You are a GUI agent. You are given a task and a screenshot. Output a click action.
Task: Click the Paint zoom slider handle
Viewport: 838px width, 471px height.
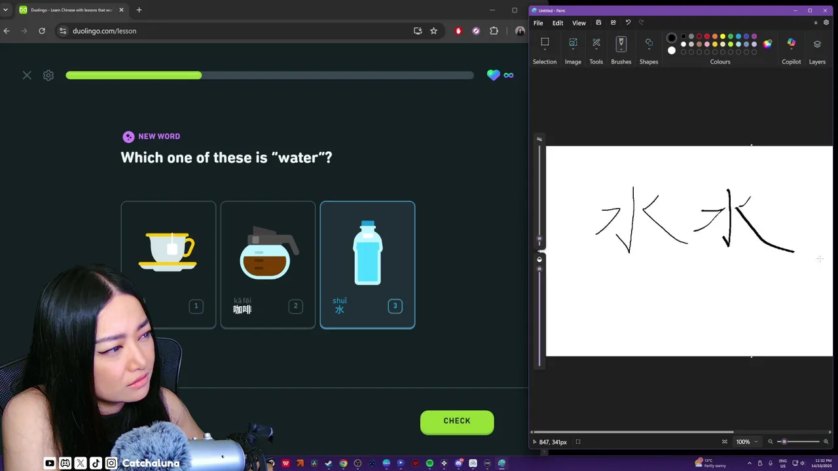[784, 442]
